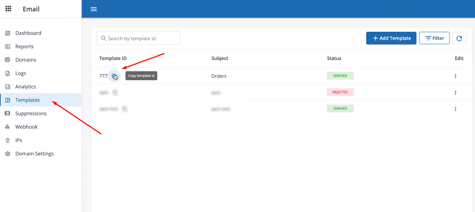This screenshot has height=212, width=475.
Task: Open Logs section
Action: coord(21,73)
